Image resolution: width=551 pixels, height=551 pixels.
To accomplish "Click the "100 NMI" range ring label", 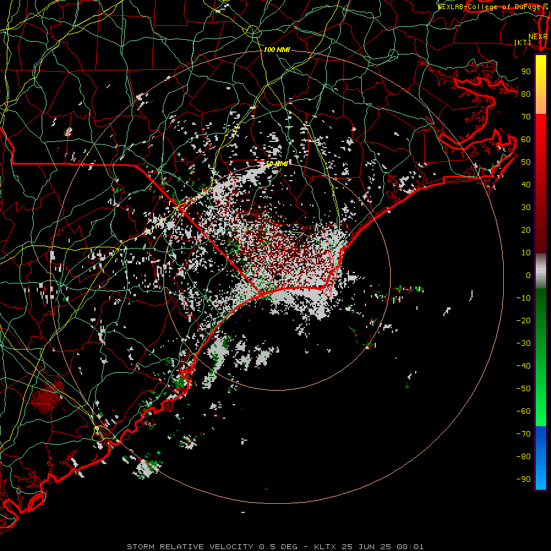I will click(x=277, y=50).
